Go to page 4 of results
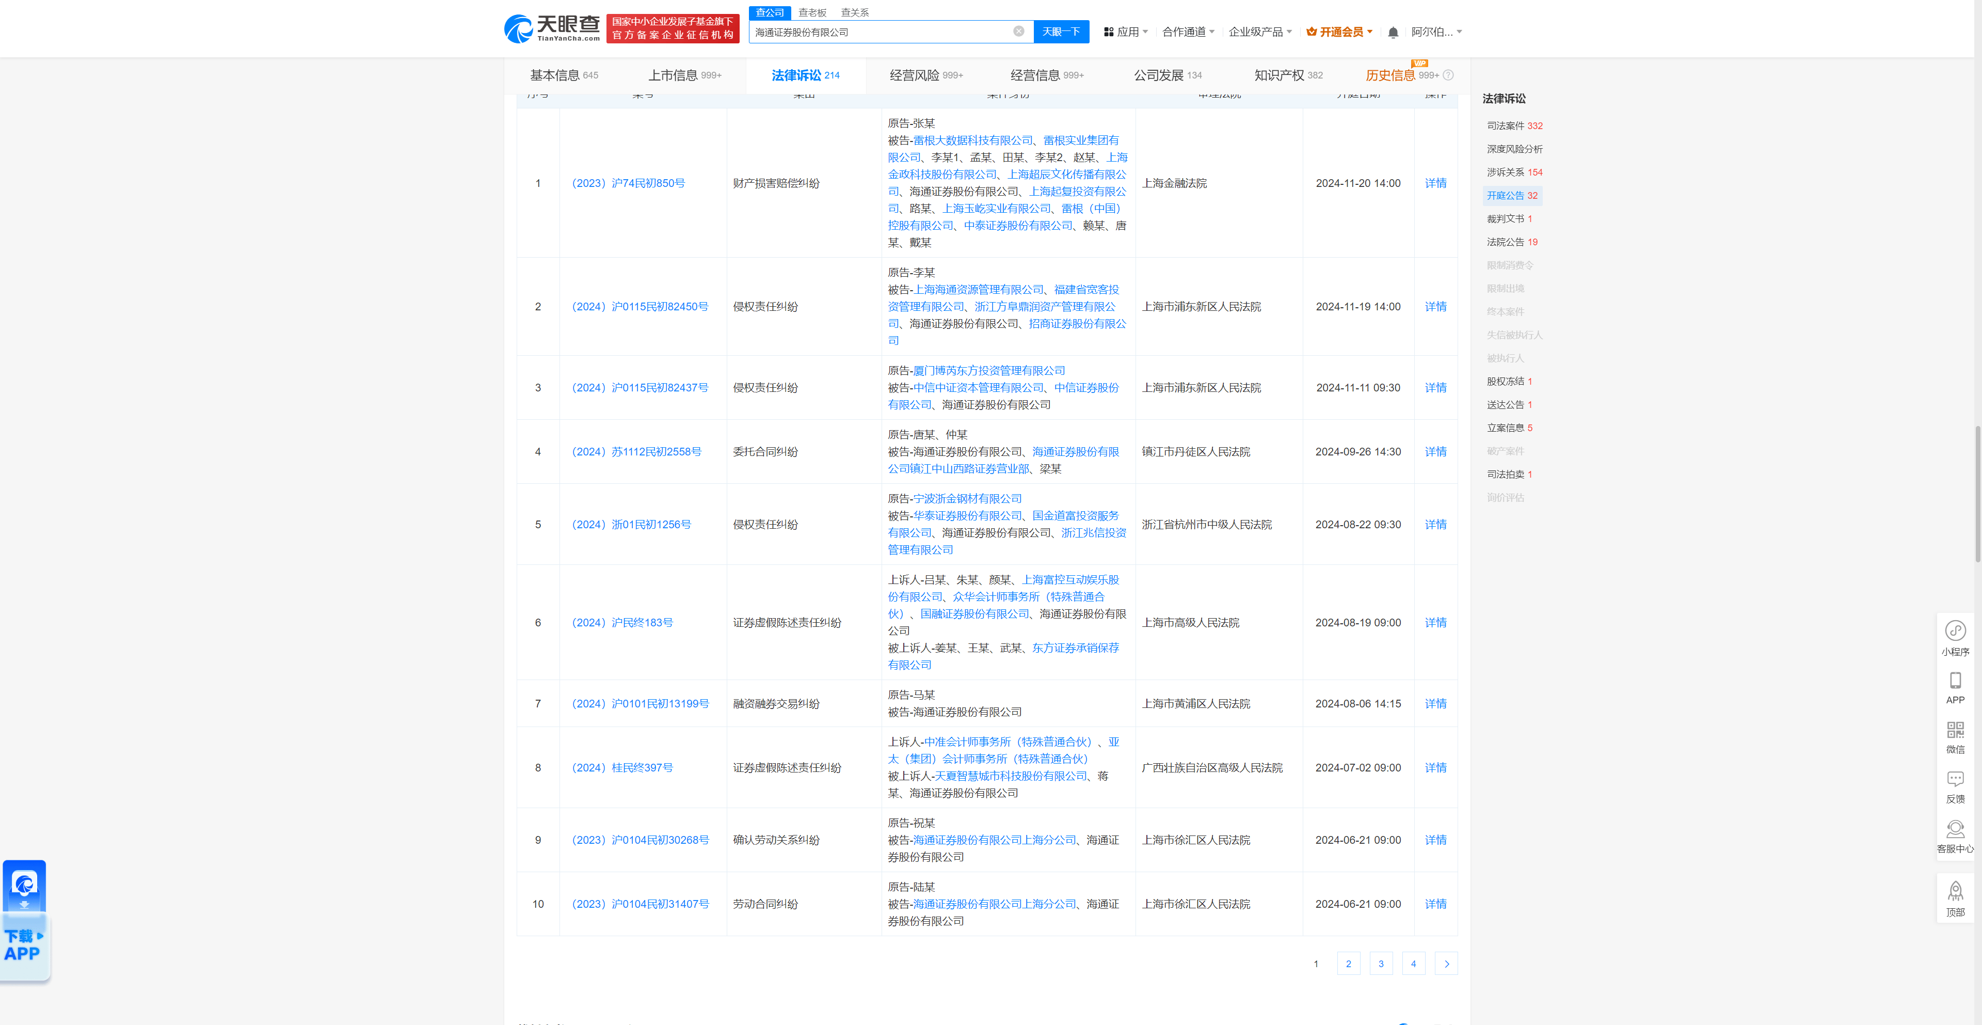Image resolution: width=1982 pixels, height=1025 pixels. click(x=1413, y=964)
